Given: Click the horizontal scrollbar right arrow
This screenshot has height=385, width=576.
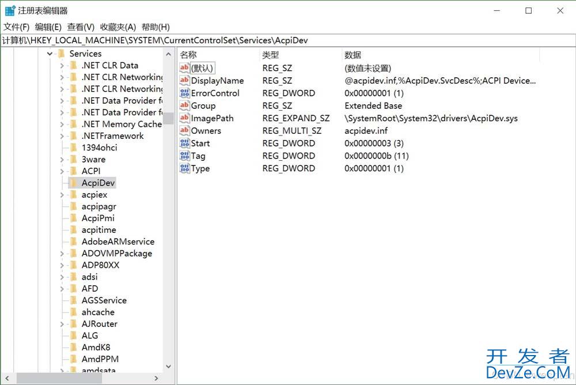Looking at the screenshot, I should pyautogui.click(x=156, y=378).
